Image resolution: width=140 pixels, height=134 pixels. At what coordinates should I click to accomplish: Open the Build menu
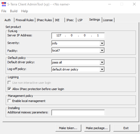(14, 11)
